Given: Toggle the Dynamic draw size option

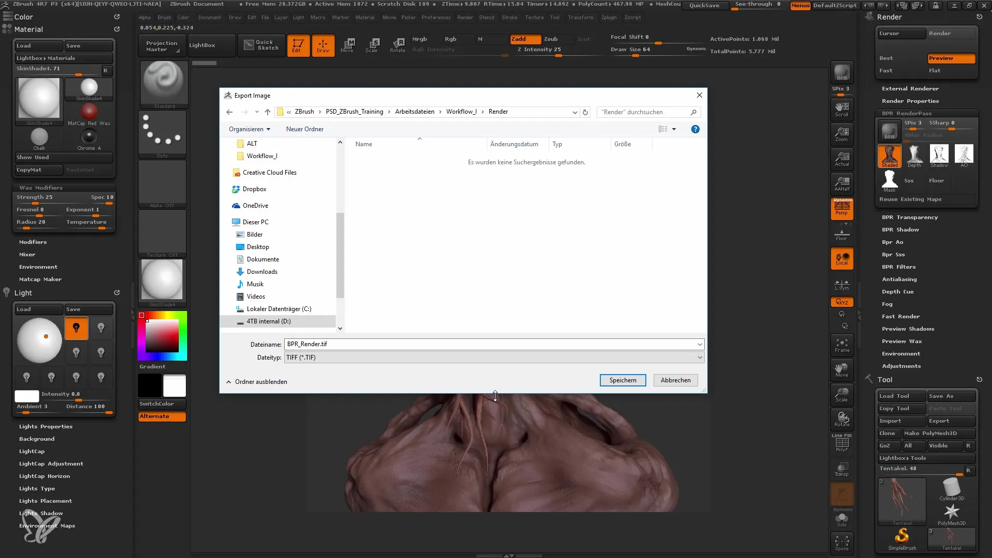Looking at the screenshot, I should [x=695, y=49].
